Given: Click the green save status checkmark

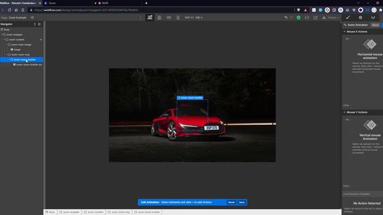Looking at the screenshot, I should (x=299, y=17).
